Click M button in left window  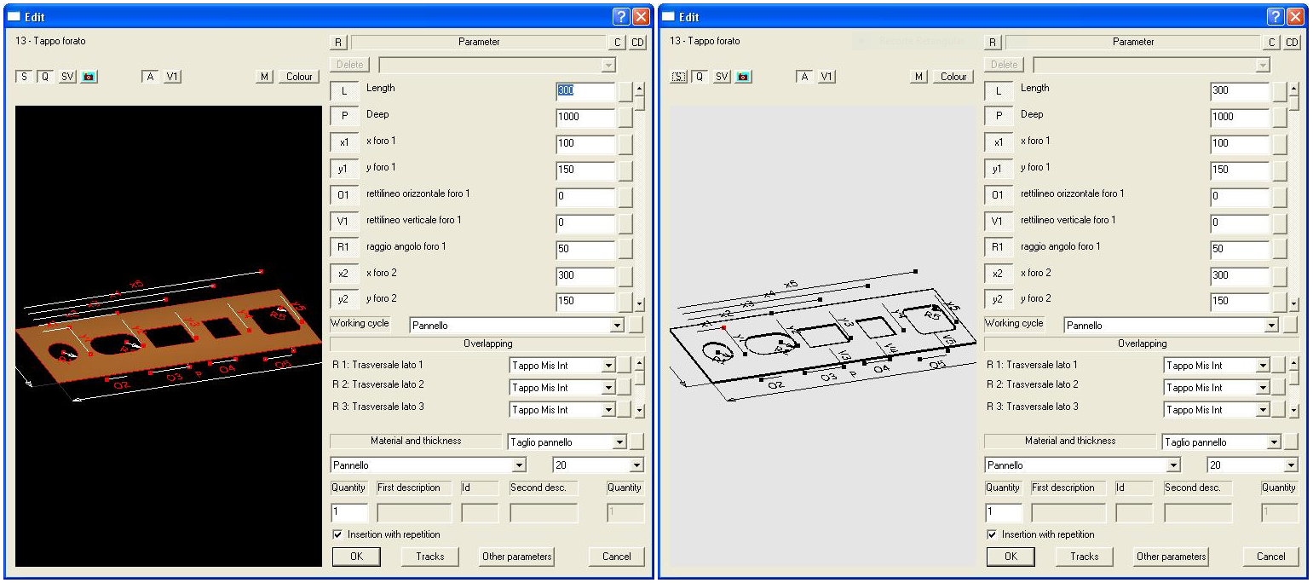coord(265,77)
